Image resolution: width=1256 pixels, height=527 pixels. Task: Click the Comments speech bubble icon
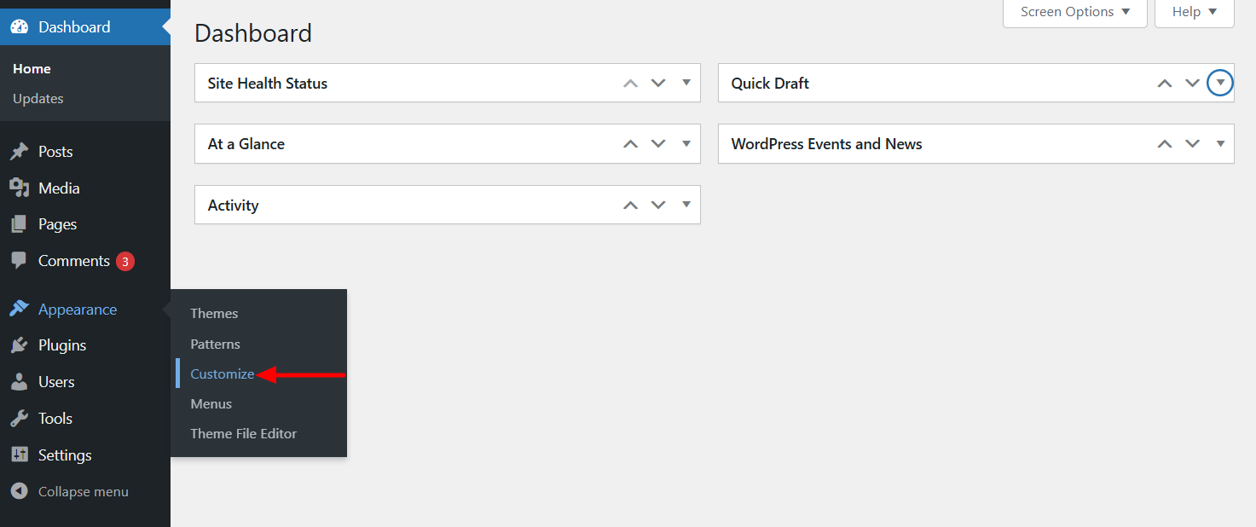click(19, 261)
